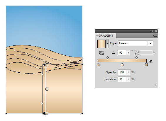
Task: Open the angle value flyout arrow
Action: click(x=128, y=52)
